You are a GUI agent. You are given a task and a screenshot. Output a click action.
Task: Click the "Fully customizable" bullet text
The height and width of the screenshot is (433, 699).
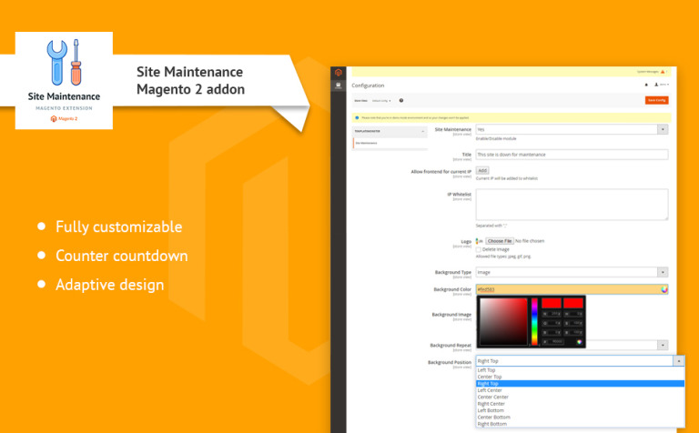click(x=118, y=227)
